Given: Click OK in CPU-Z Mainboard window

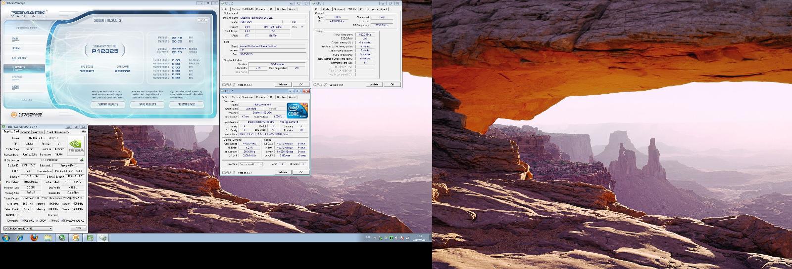Looking at the screenshot, I should click(300, 84).
